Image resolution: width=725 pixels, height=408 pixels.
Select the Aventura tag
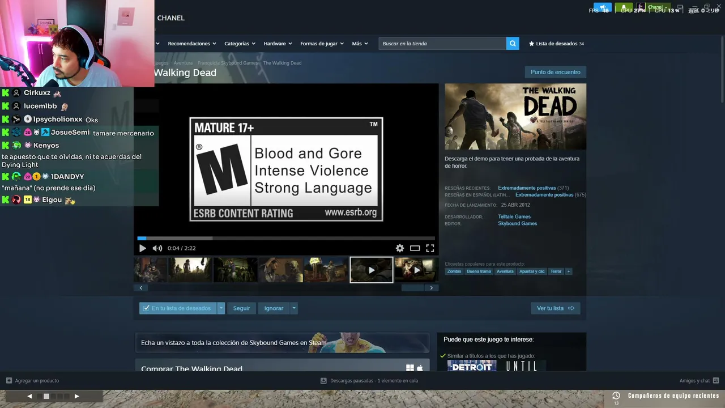(505, 271)
